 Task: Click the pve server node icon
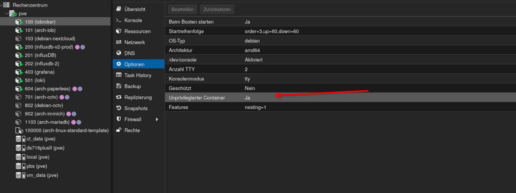(13, 14)
